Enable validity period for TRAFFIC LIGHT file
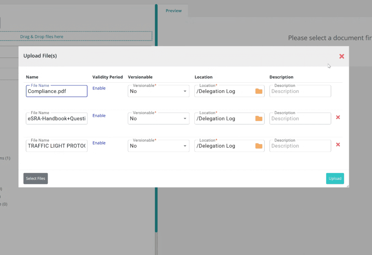The height and width of the screenshot is (255, 372). [x=99, y=143]
